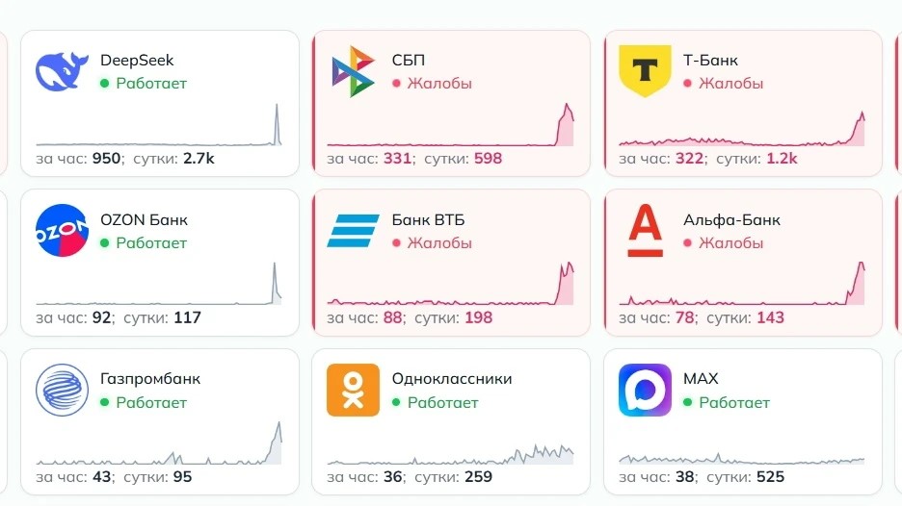Click the OZON Банк activity graph
This screenshot has width=902, height=506.
click(159, 289)
